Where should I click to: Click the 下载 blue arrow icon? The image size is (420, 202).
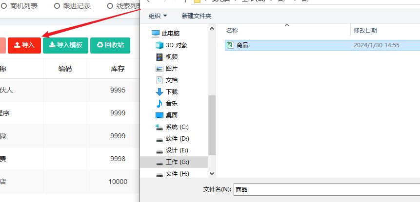point(160,92)
